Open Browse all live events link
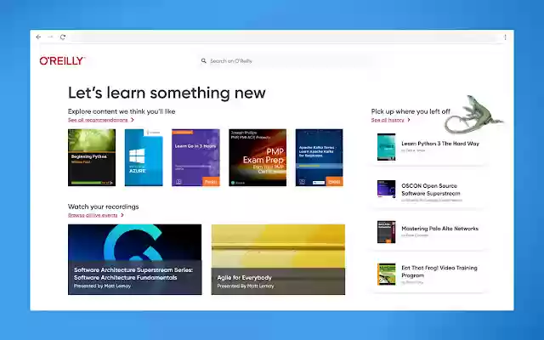 (93, 215)
